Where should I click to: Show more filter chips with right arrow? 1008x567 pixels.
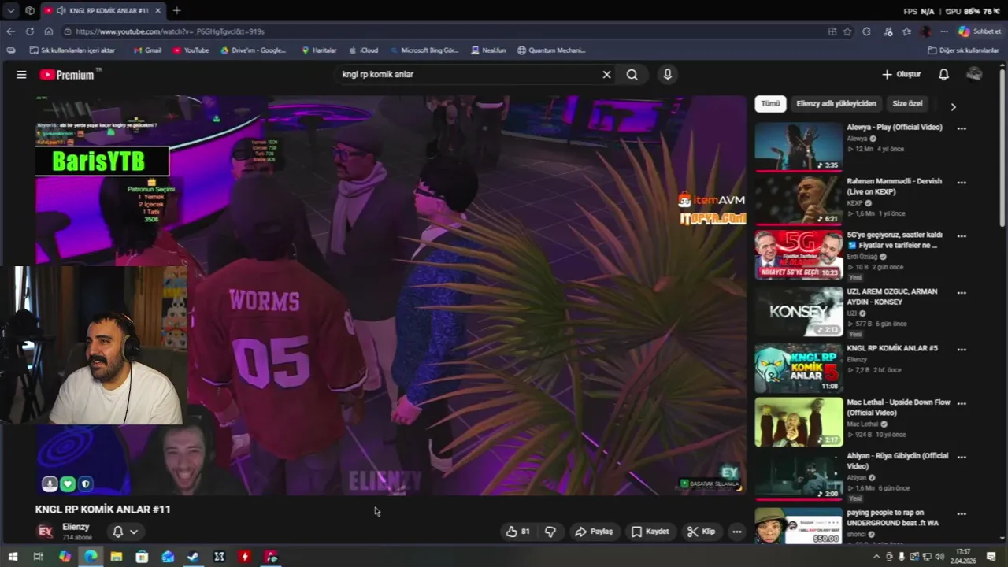(953, 106)
